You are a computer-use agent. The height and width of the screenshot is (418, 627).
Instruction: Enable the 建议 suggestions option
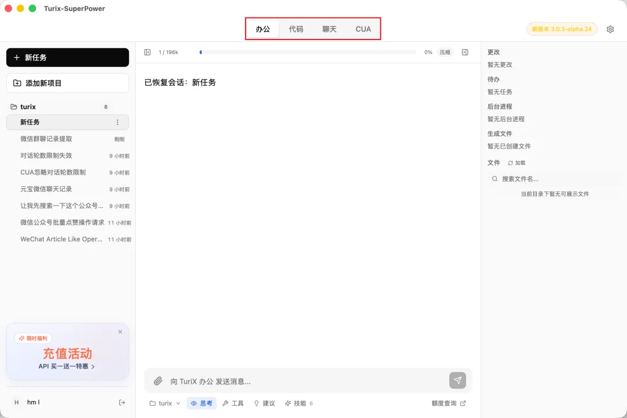[x=264, y=403]
